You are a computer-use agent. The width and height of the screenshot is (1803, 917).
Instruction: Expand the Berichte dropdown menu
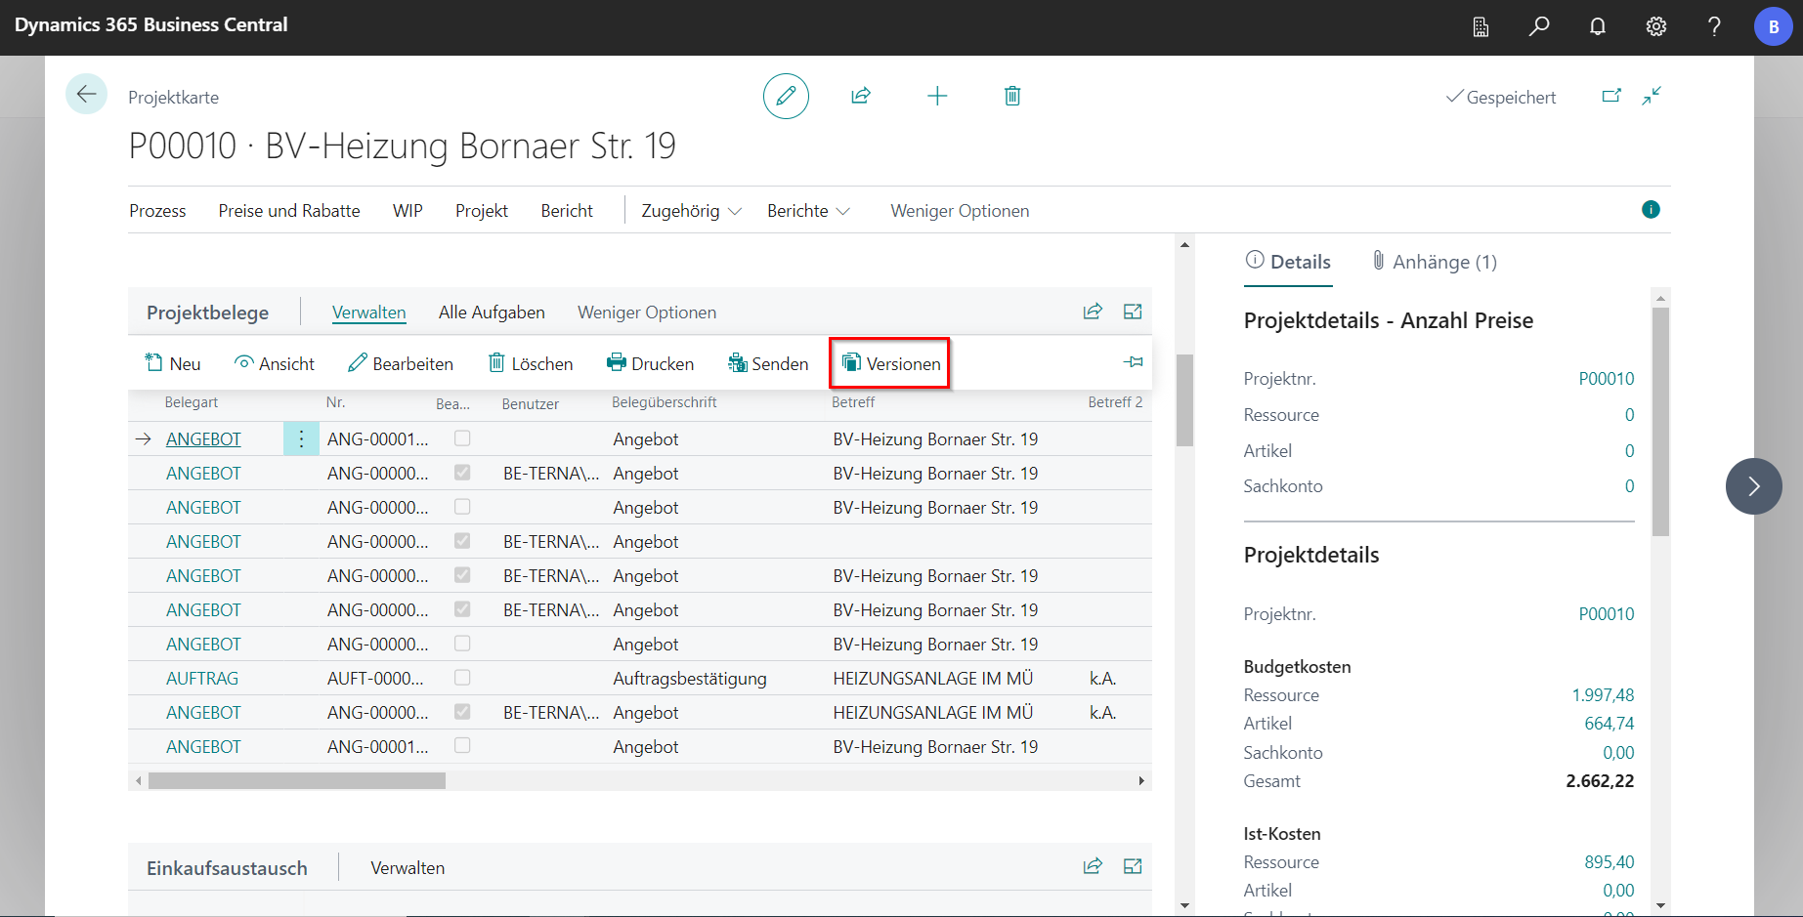coord(808,211)
